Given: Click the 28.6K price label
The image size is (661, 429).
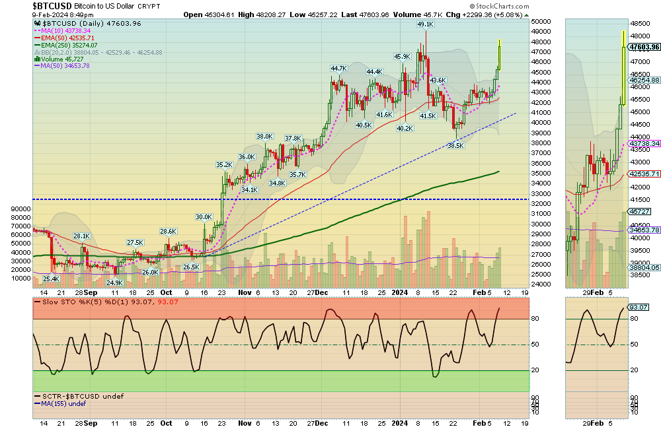Looking at the screenshot, I should (x=168, y=232).
